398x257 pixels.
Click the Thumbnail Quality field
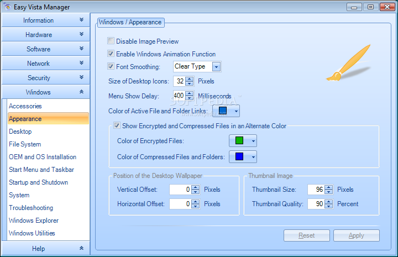pos(316,204)
